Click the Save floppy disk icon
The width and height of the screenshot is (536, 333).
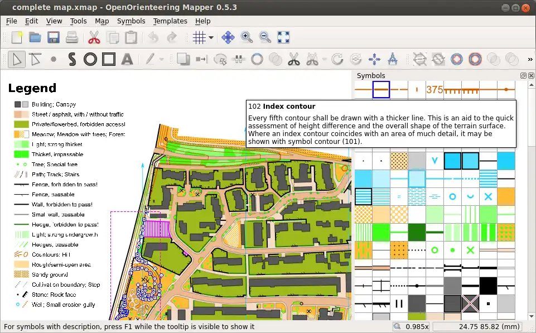click(54, 37)
